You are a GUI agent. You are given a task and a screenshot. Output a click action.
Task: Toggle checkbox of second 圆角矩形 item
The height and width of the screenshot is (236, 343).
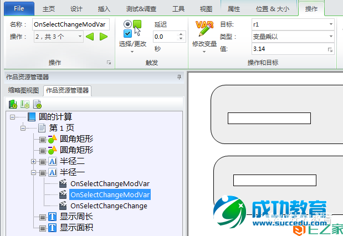[x=43, y=151]
